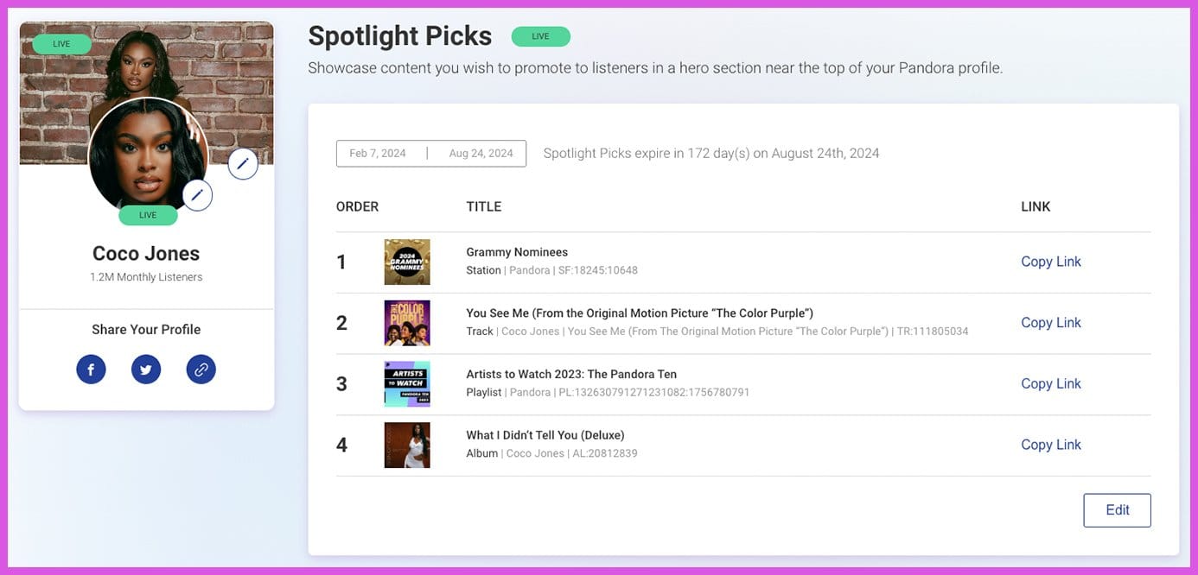Screen dimensions: 1198x575
Task: Click the LIVE badge beside Spotlight Picks
Action: coord(540,36)
